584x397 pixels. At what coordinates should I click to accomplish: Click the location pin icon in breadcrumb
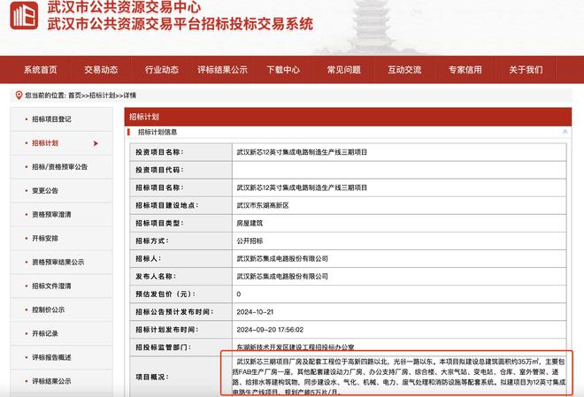tap(19, 95)
